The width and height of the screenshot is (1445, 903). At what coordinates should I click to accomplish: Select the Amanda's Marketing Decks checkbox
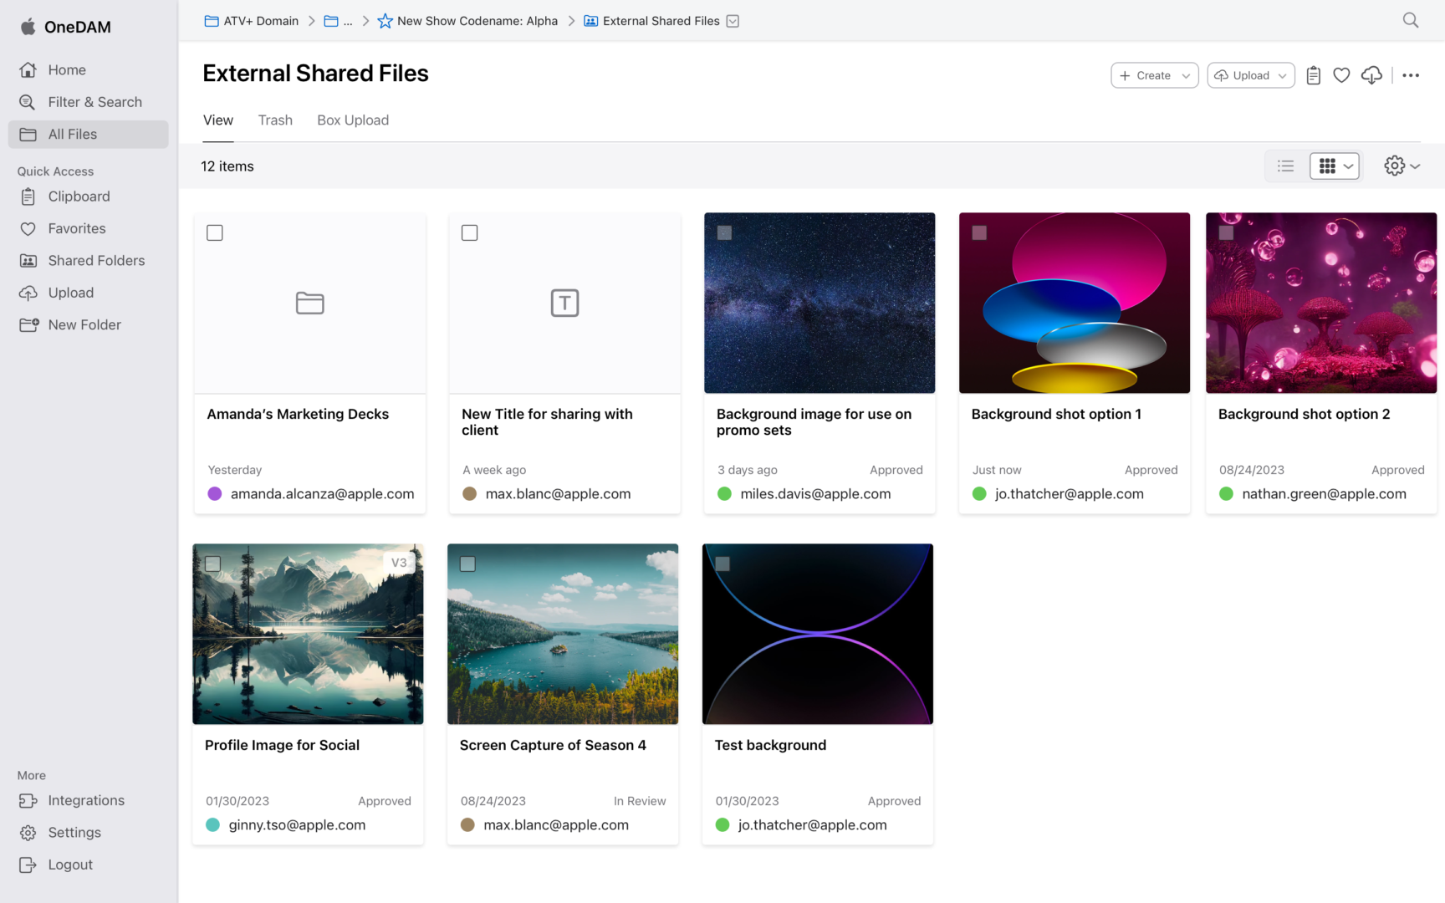215,233
